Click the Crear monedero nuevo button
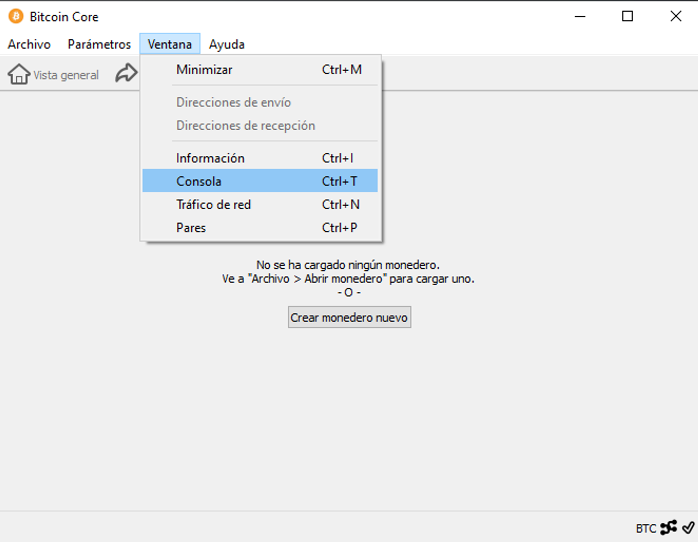The height and width of the screenshot is (542, 698). pyautogui.click(x=349, y=317)
